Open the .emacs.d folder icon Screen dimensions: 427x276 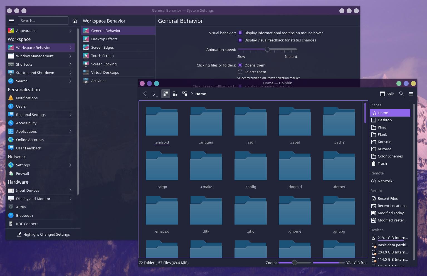[x=162, y=210]
